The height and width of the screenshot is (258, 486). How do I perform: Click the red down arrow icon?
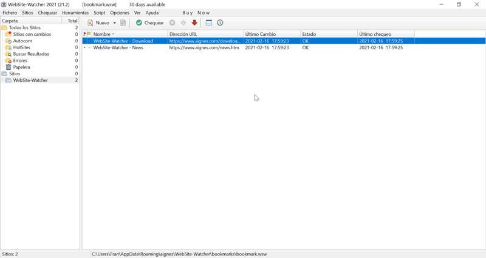pyautogui.click(x=194, y=23)
